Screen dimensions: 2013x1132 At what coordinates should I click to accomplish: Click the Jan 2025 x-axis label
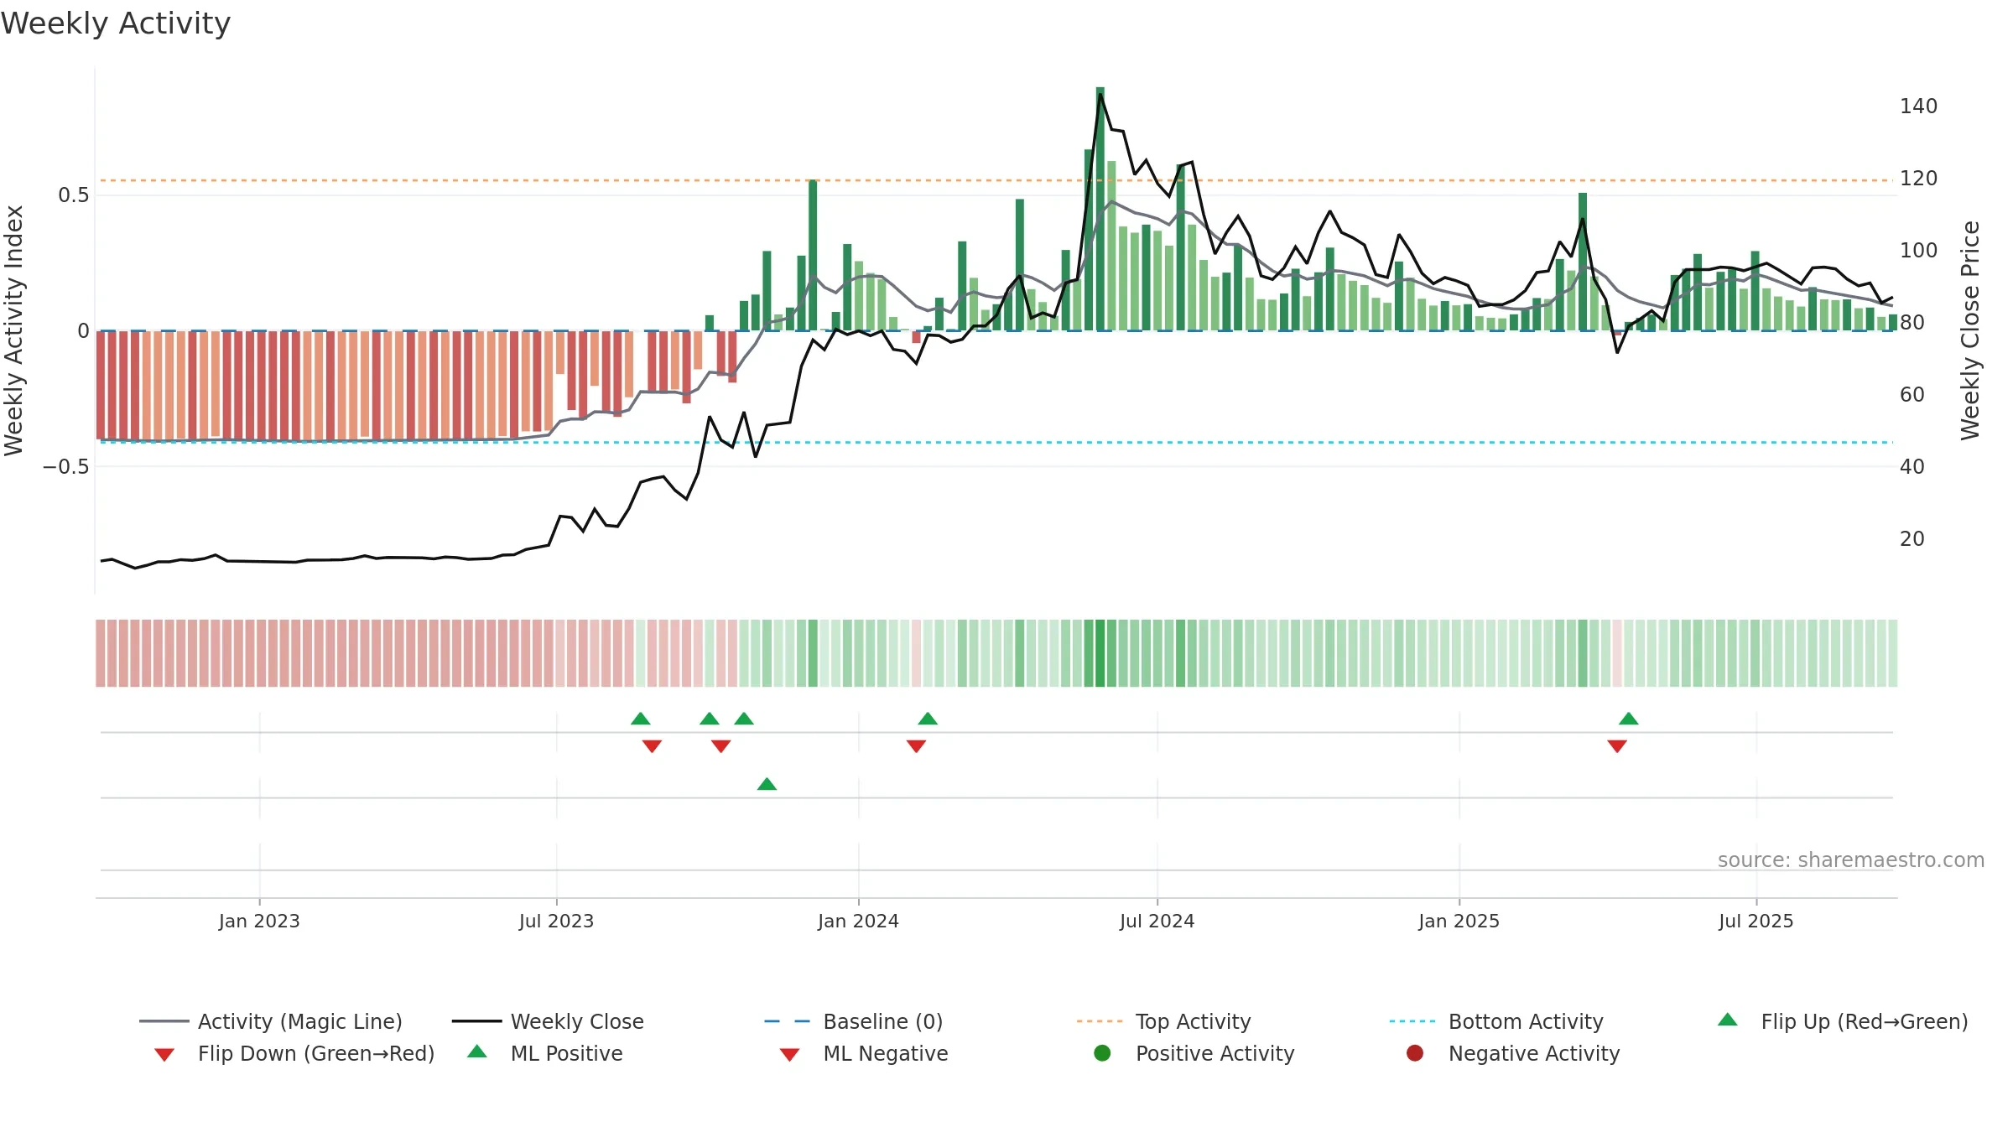[1459, 922]
